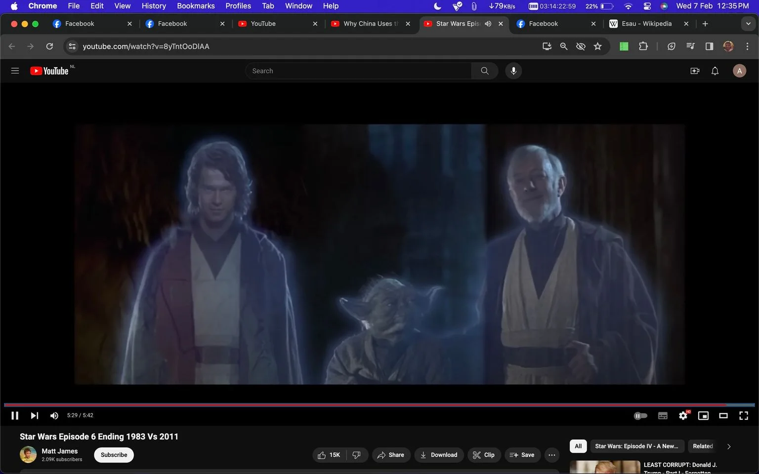Enter fullscreen mode
This screenshot has width=759, height=474.
[744, 416]
